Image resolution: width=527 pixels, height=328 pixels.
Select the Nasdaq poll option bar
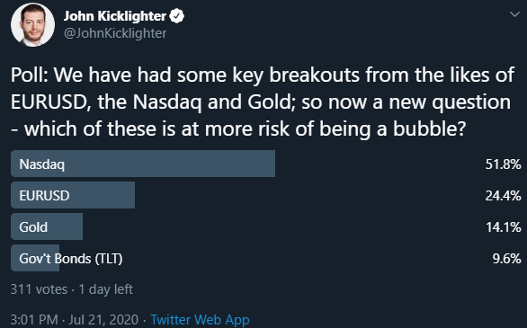(x=143, y=164)
